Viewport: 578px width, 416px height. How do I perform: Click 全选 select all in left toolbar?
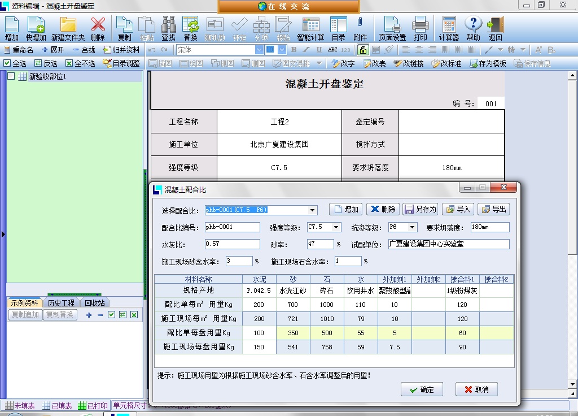tap(15, 63)
